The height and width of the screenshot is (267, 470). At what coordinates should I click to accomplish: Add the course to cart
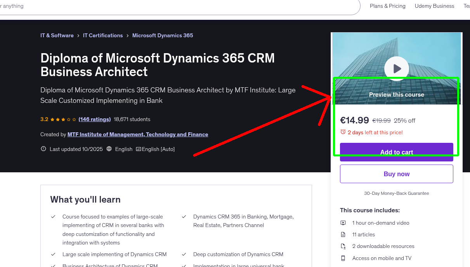pyautogui.click(x=396, y=152)
